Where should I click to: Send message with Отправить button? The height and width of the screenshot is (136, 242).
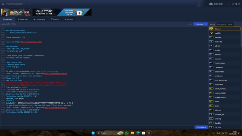[x=201, y=127]
